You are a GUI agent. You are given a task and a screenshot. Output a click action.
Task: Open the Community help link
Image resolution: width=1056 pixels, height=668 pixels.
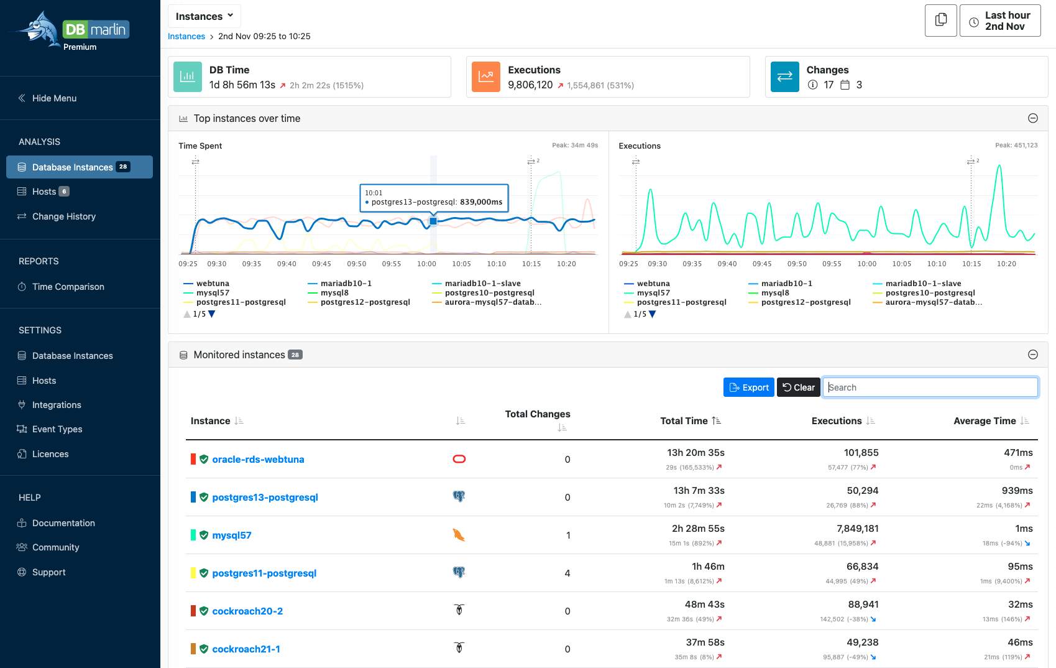(48, 547)
